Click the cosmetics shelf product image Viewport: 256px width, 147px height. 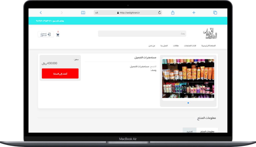(188, 78)
